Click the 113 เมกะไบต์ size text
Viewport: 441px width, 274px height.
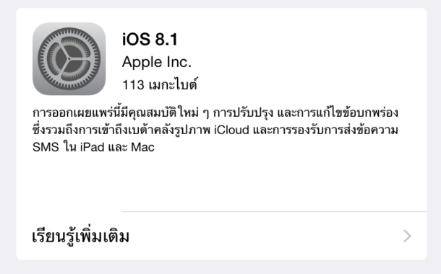click(x=160, y=84)
